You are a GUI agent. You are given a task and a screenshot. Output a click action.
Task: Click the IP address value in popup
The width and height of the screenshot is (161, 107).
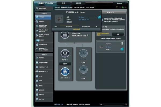point(84,20)
